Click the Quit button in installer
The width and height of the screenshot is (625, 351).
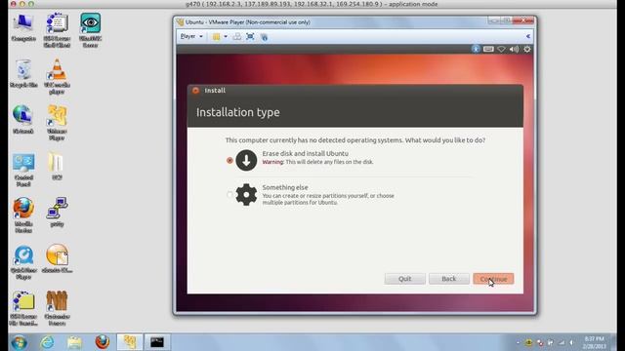404,279
